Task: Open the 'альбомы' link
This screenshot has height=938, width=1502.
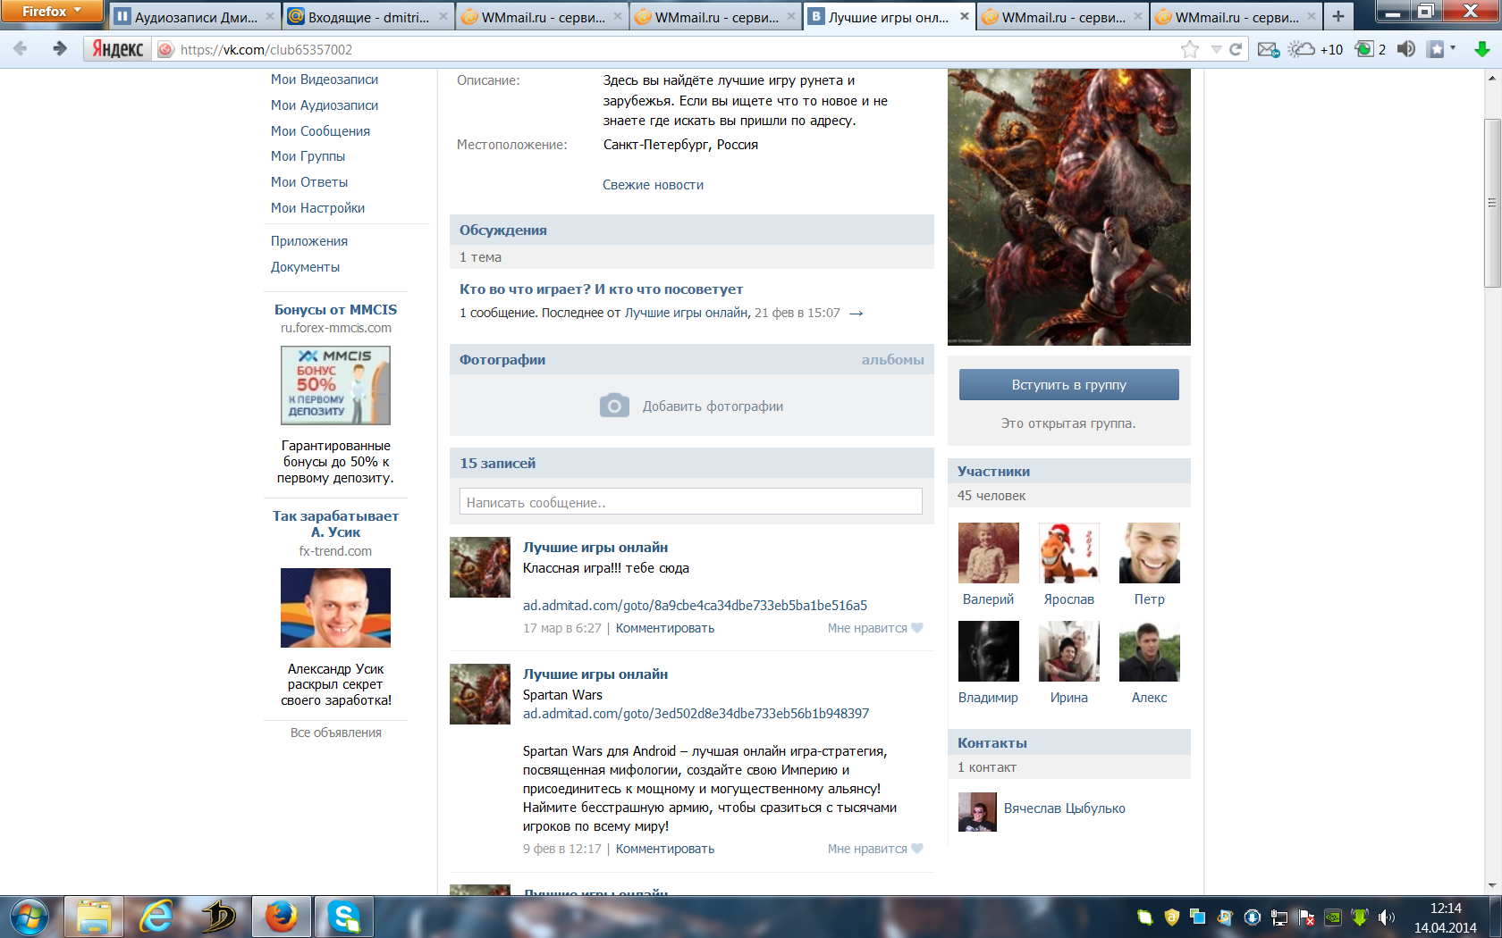Action: click(892, 360)
